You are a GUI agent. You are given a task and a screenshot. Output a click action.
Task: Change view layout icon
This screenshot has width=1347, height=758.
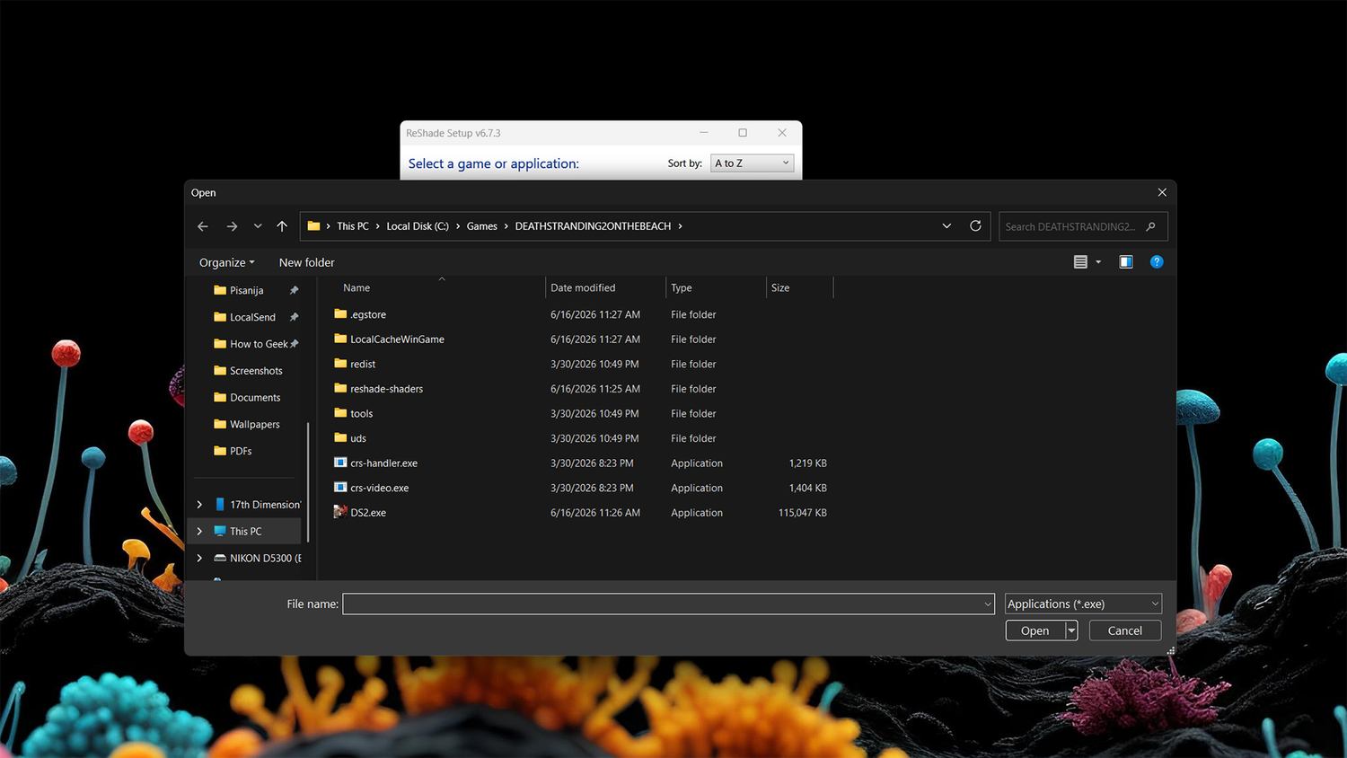pyautogui.click(x=1080, y=262)
